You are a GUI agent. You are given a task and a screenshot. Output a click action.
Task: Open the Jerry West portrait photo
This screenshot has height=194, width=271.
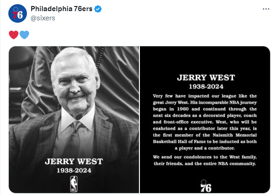(74, 119)
